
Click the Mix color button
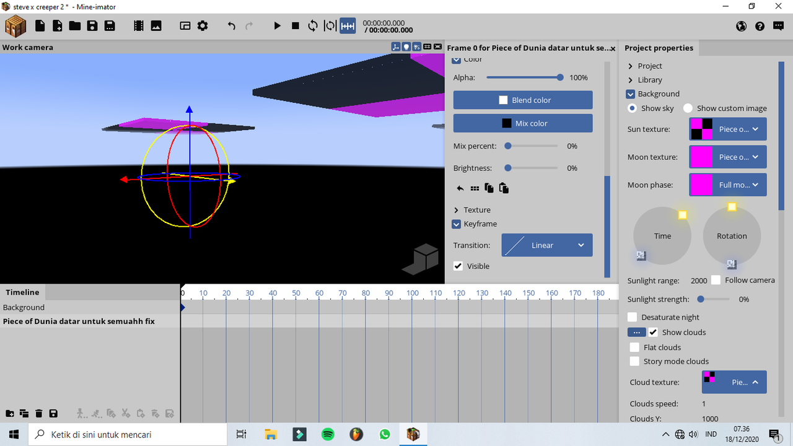click(x=522, y=123)
